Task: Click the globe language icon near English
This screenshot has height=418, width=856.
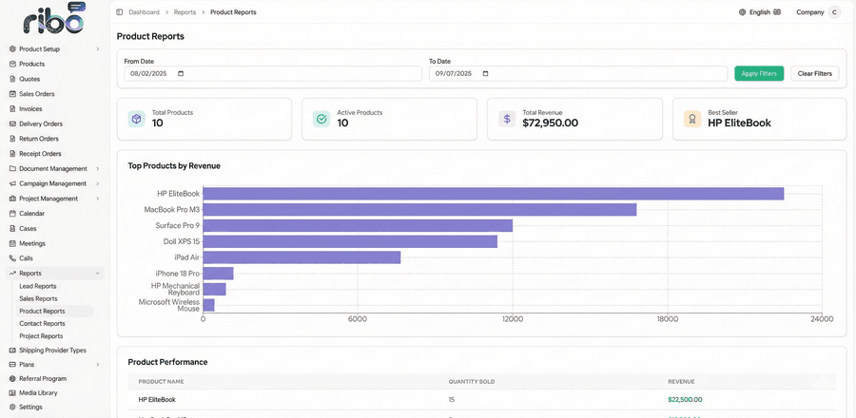Action: 742,12
